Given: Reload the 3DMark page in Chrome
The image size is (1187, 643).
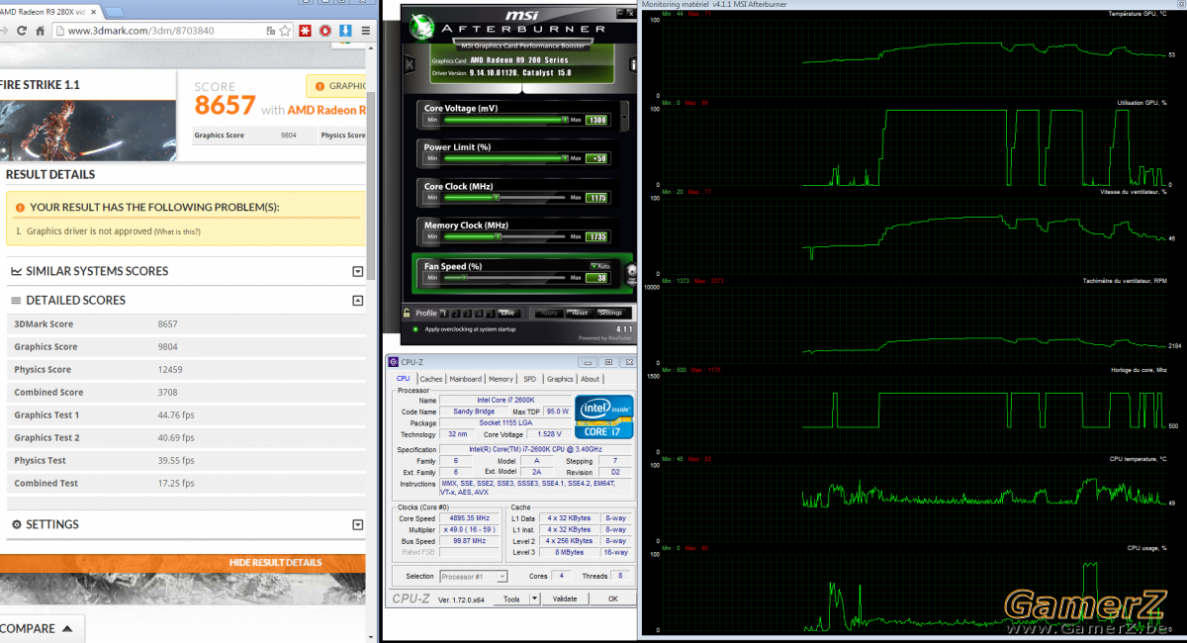Looking at the screenshot, I should (x=22, y=31).
